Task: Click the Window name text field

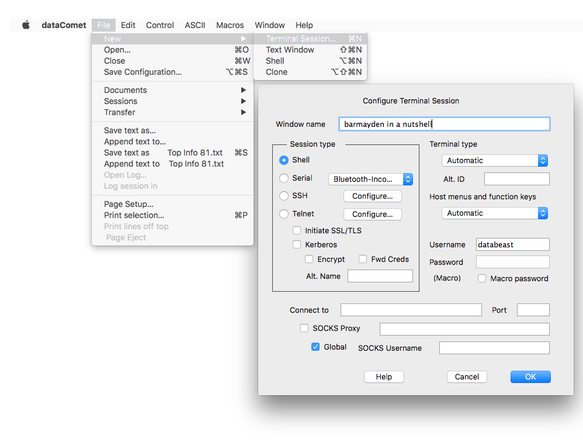Action: [445, 125]
